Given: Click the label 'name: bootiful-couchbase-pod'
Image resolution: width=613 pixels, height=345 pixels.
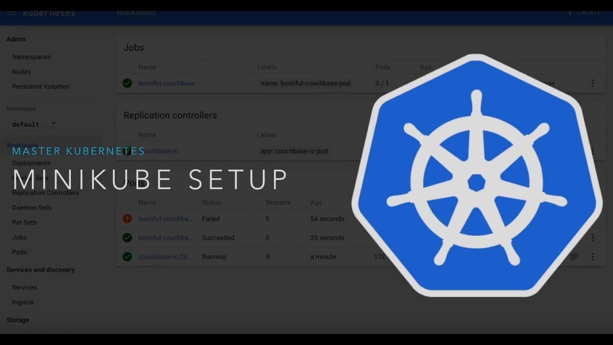Looking at the screenshot, I should pyautogui.click(x=306, y=83).
